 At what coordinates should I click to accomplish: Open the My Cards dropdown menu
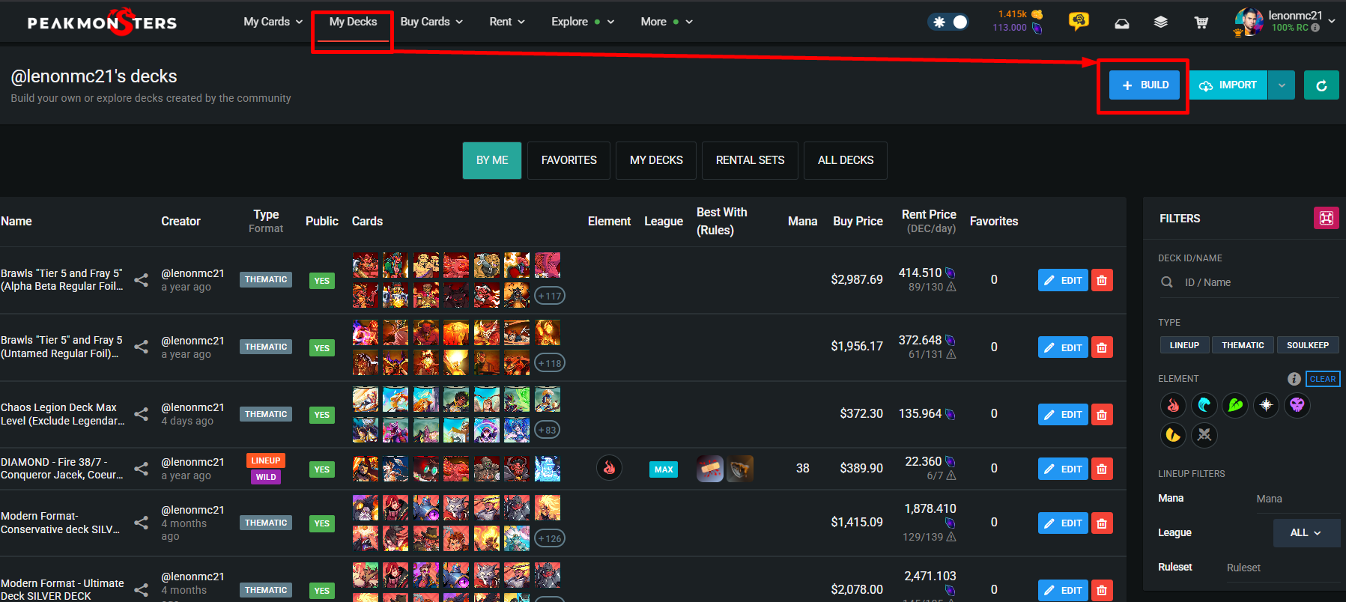[273, 22]
